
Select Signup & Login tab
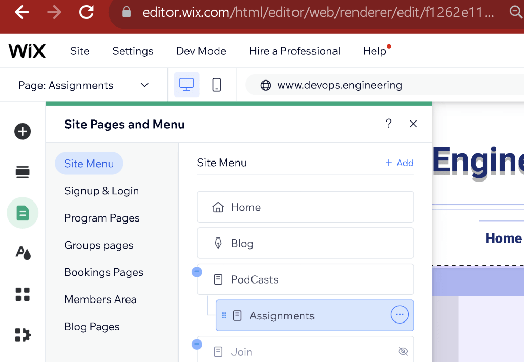tap(101, 191)
